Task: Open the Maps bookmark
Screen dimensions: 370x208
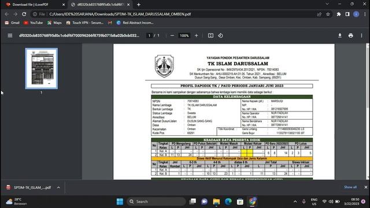Action: [54, 23]
